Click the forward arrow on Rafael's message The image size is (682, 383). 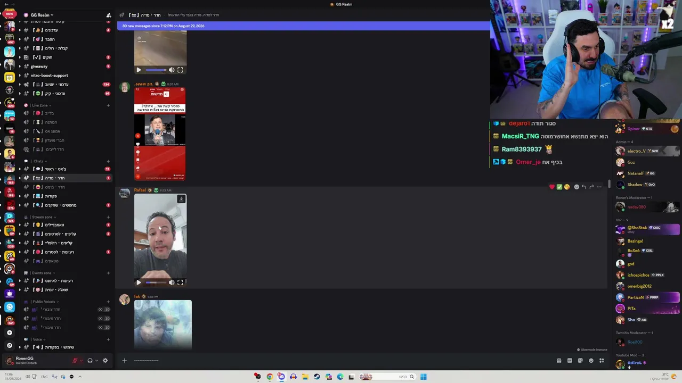[591, 187]
